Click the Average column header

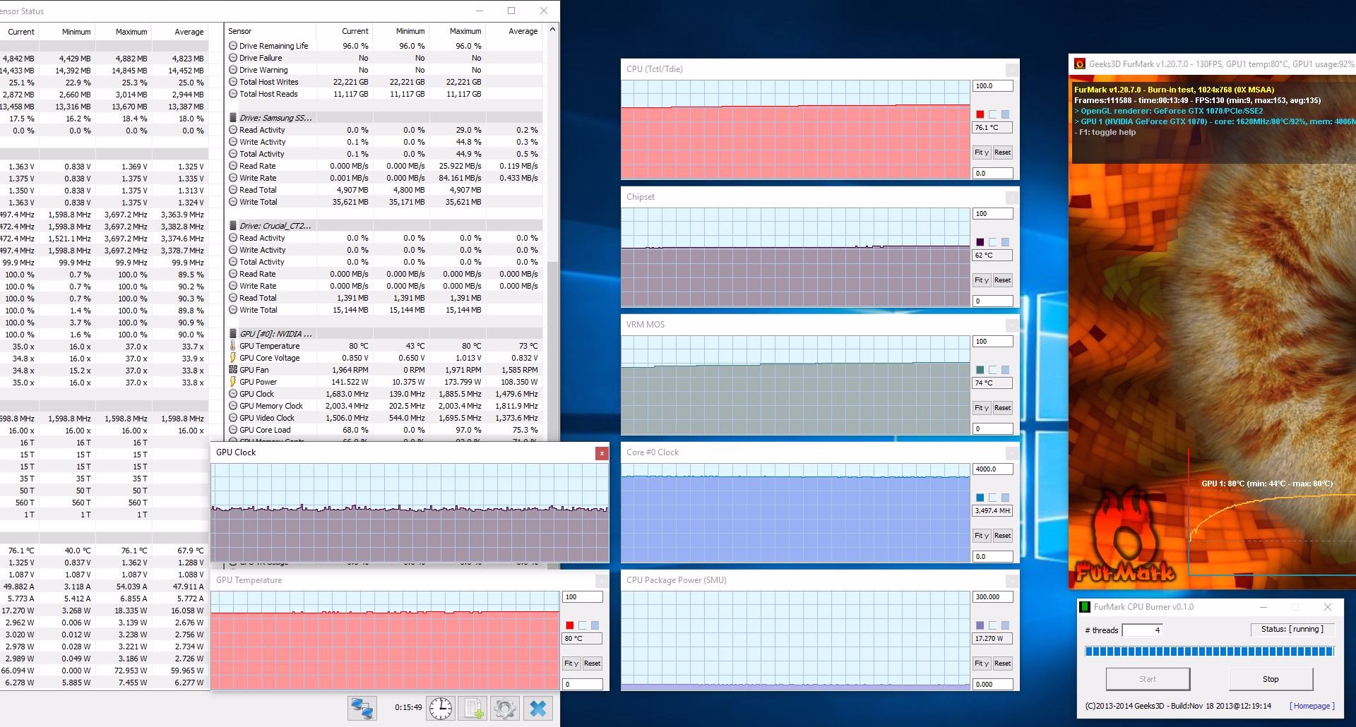523,31
